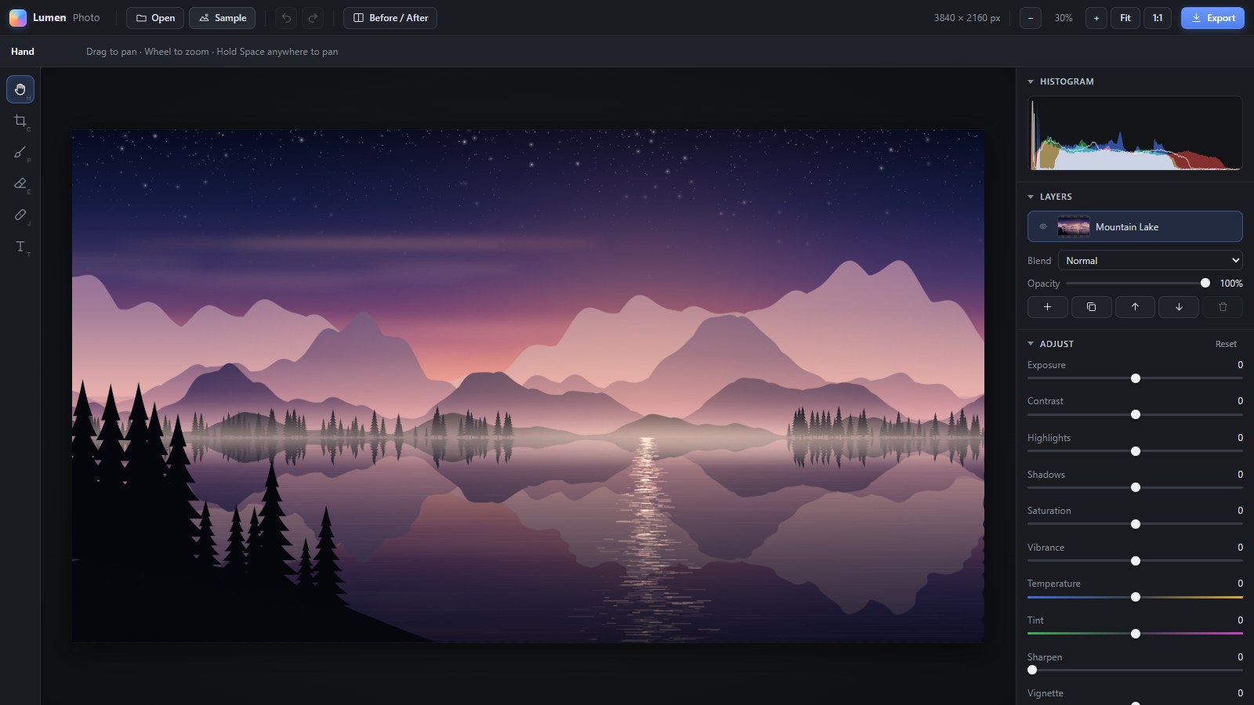Toggle Before / After comparison view
This screenshot has height=705, width=1254.
[x=390, y=18]
